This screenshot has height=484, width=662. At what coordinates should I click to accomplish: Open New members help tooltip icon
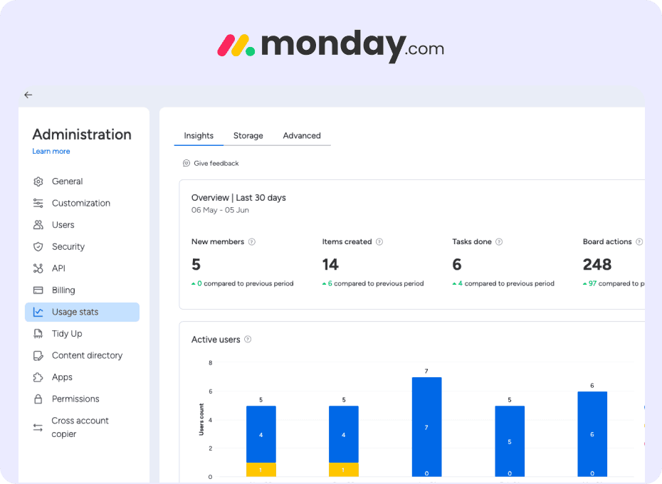[252, 242]
